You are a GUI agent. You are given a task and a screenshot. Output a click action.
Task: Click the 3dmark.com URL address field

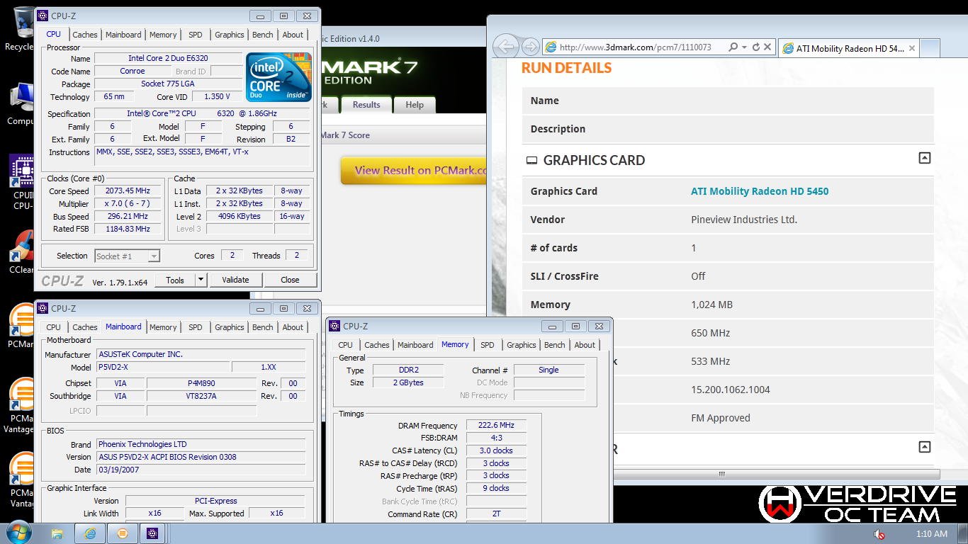point(635,47)
